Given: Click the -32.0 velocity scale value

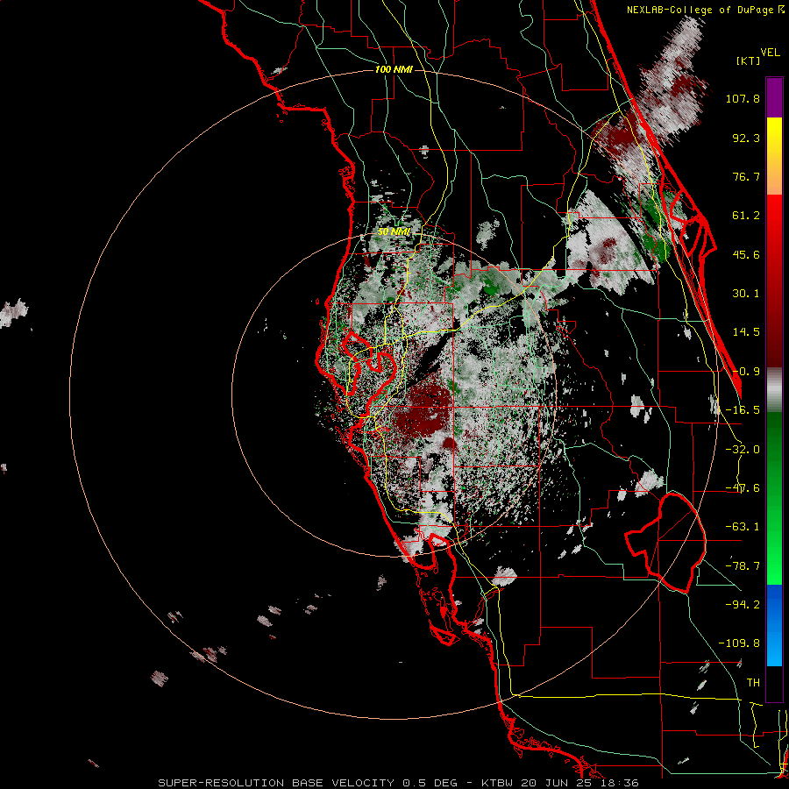Looking at the screenshot, I should tap(743, 450).
